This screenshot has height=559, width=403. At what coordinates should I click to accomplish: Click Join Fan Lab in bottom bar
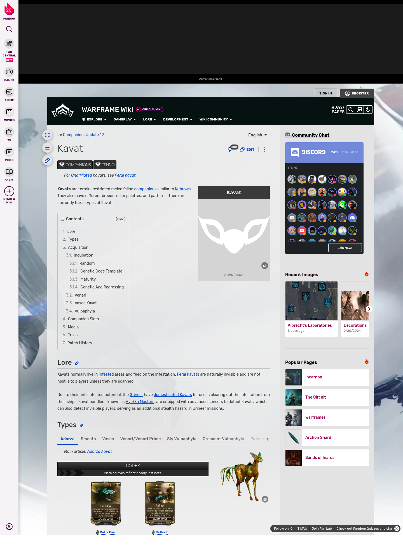pos(322,529)
